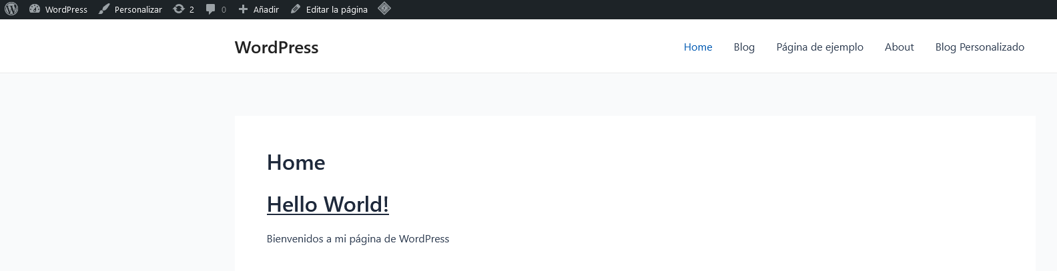Open pending updates via circular arrows icon
This screenshot has width=1057, height=271.
[179, 9]
